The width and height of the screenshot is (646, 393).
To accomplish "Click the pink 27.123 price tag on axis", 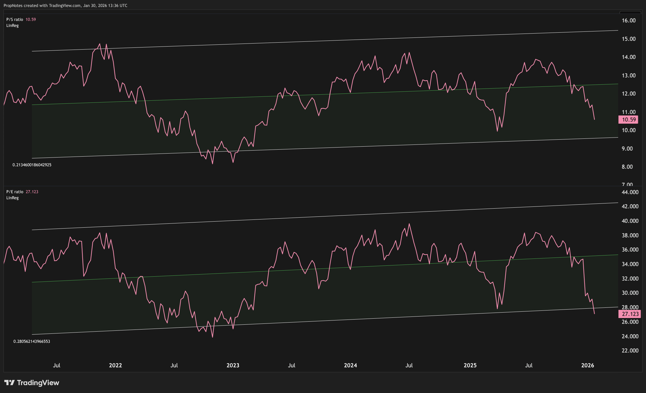I will (x=630, y=314).
